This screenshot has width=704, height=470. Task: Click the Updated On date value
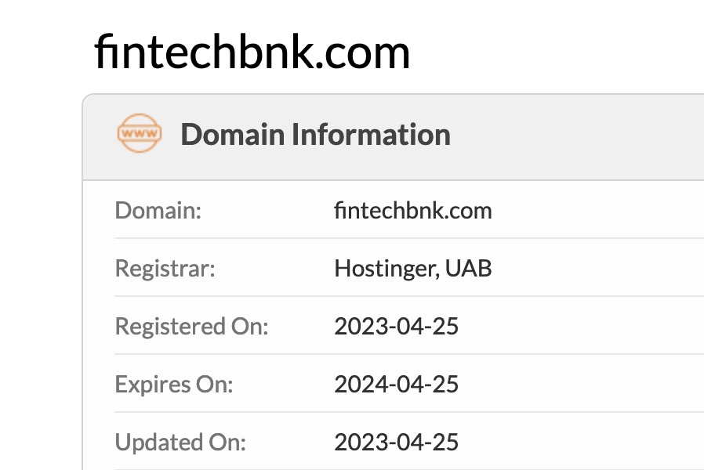(x=396, y=442)
